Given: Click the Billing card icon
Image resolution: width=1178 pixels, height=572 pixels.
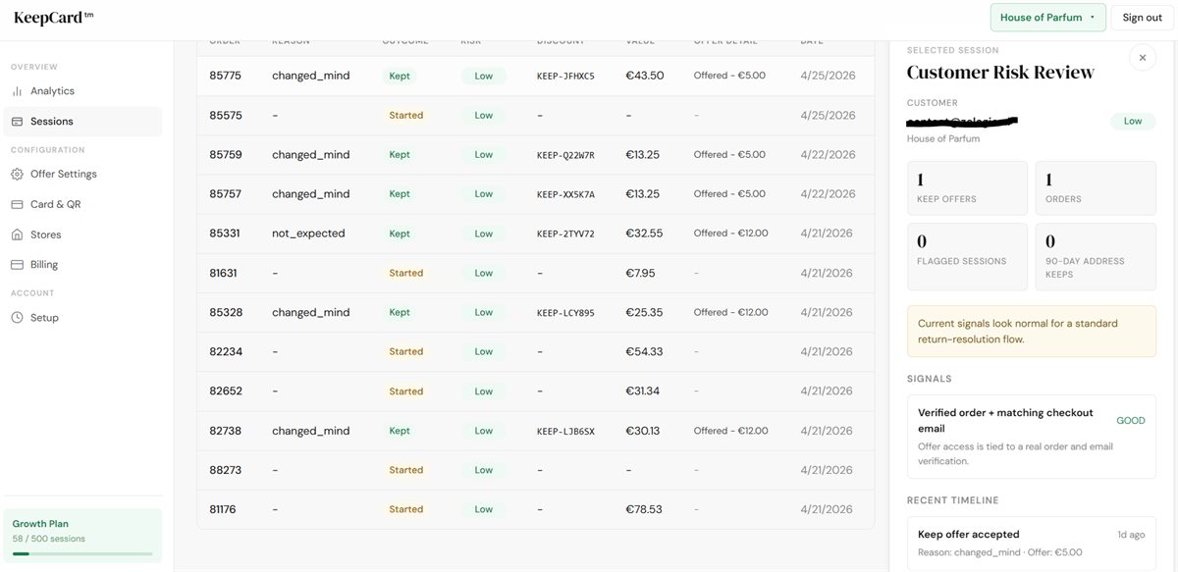Looking at the screenshot, I should tap(17, 265).
